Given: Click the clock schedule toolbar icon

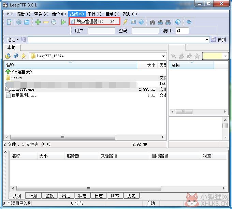Looking at the screenshot, I should coord(54,22).
